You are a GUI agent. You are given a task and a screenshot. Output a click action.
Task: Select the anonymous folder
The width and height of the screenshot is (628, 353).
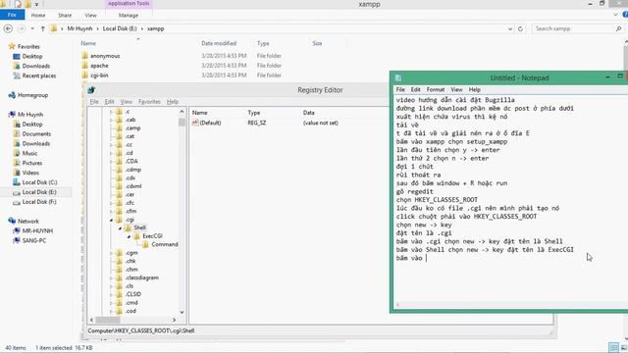point(105,56)
